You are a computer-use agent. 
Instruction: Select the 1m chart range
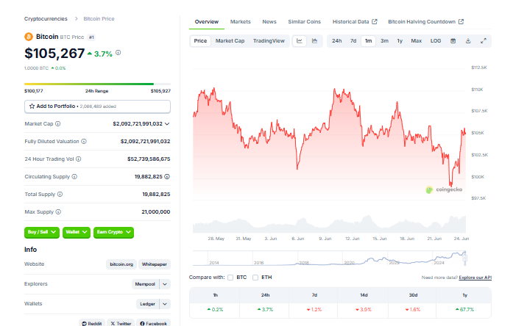click(x=369, y=41)
